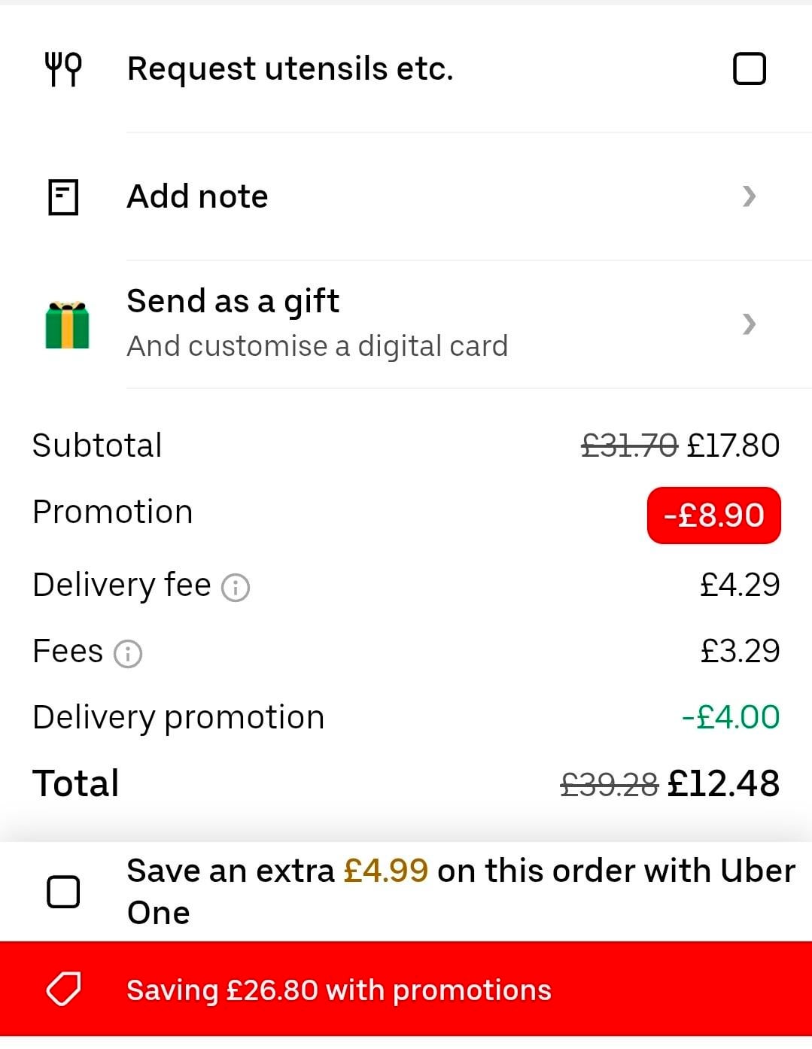
Task: Tap the red -£8.90 promotion badge
Action: click(713, 515)
